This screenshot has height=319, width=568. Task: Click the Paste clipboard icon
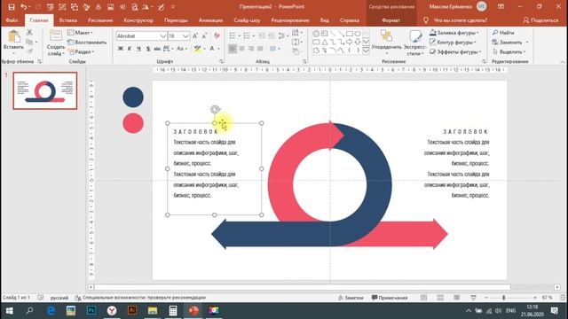point(14,36)
